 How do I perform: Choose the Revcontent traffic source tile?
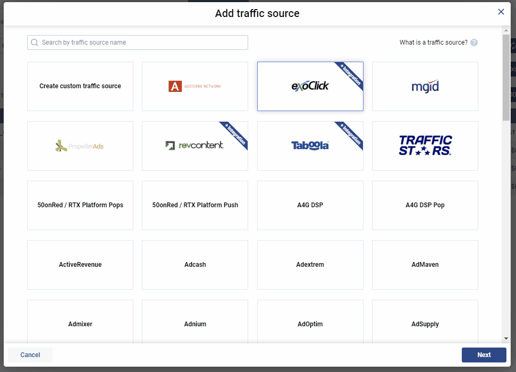194,146
